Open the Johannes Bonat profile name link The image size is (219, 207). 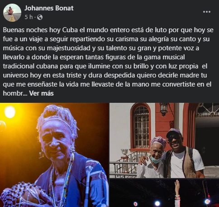49,8
